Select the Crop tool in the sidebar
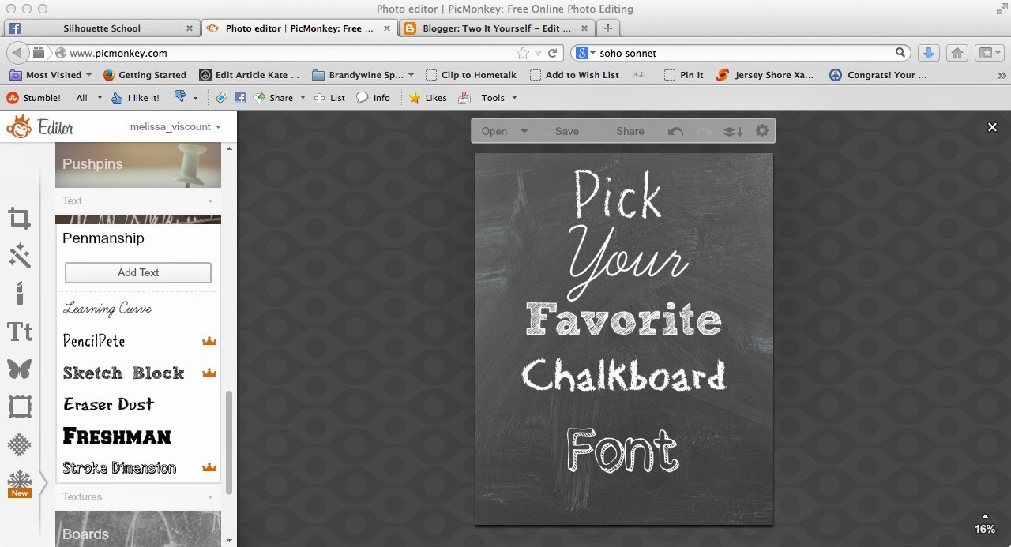This screenshot has width=1011, height=547. click(x=19, y=217)
